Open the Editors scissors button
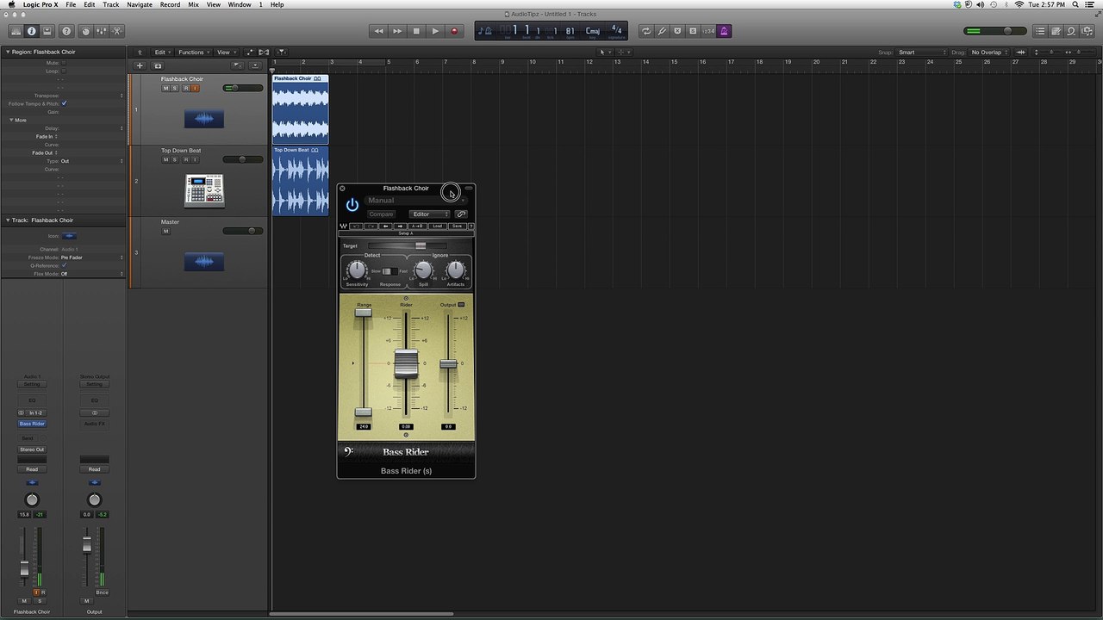 [x=117, y=31]
